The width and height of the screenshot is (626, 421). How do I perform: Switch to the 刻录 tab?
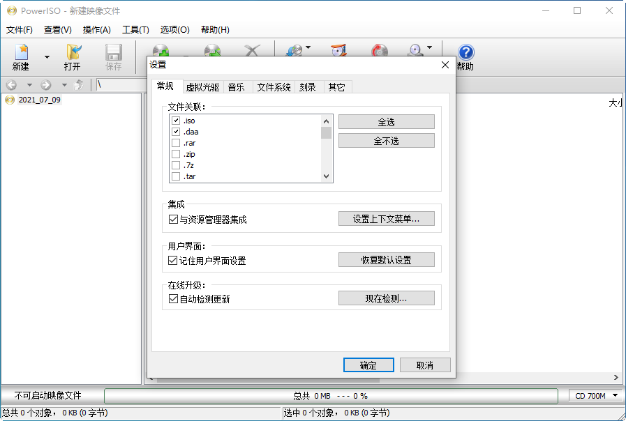pyautogui.click(x=308, y=87)
